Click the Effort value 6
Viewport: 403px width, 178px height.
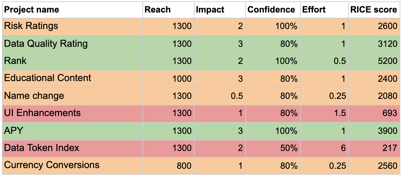(x=324, y=148)
